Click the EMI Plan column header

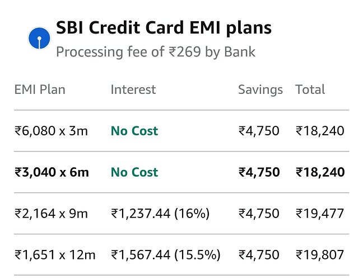(x=40, y=89)
